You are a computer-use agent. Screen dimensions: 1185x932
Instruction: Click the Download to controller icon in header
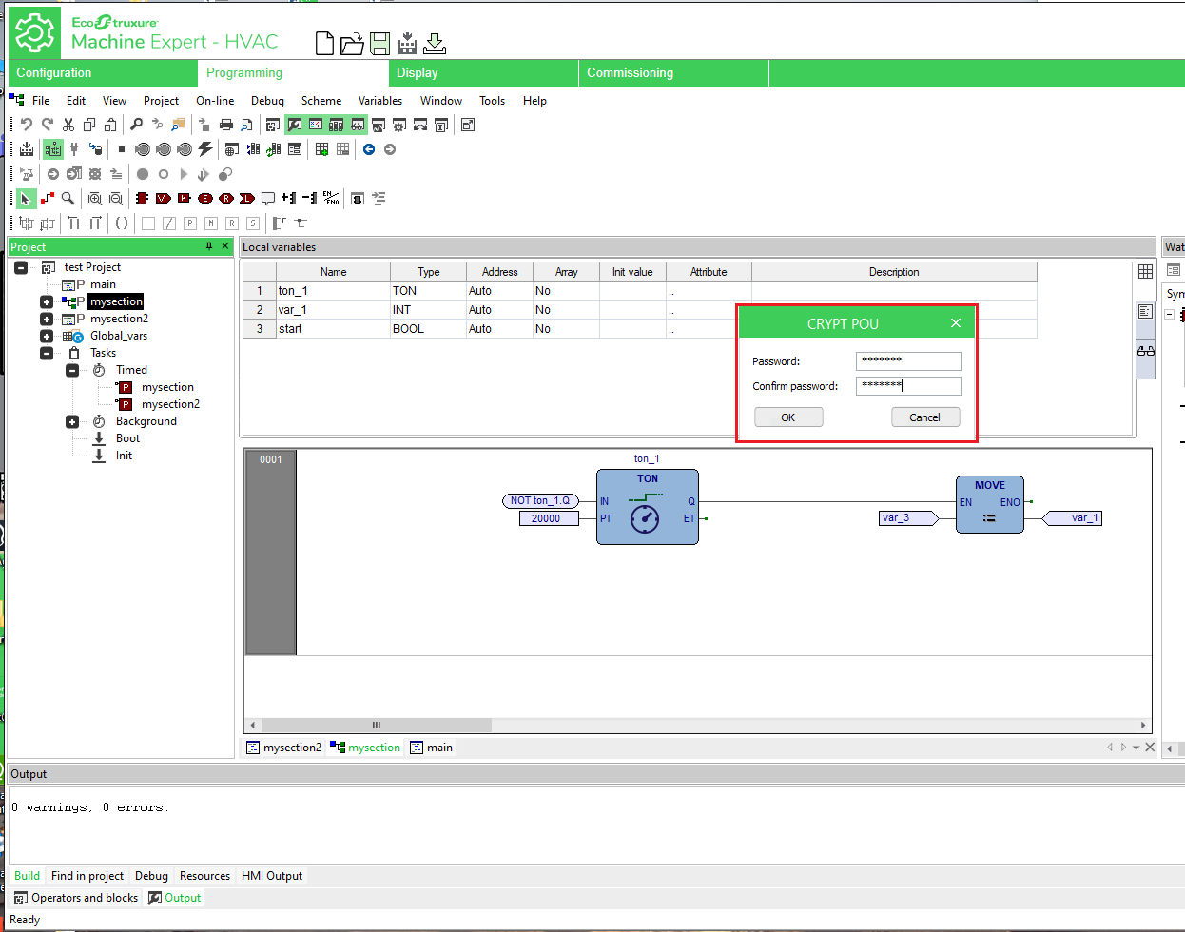point(435,43)
